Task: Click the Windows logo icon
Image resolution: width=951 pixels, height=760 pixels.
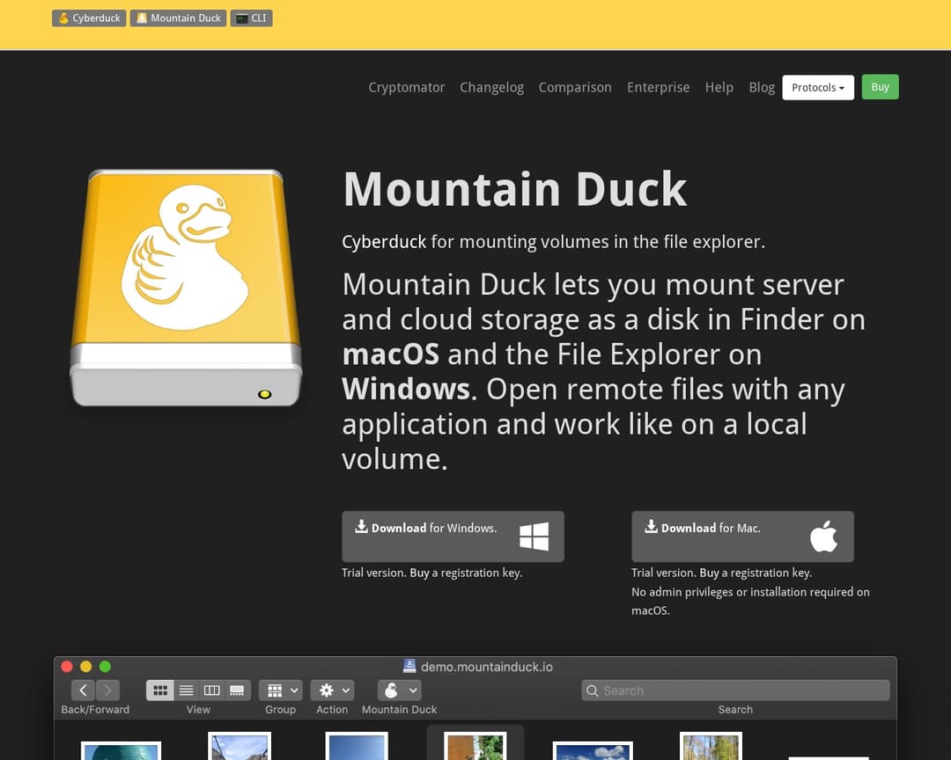Action: (534, 537)
